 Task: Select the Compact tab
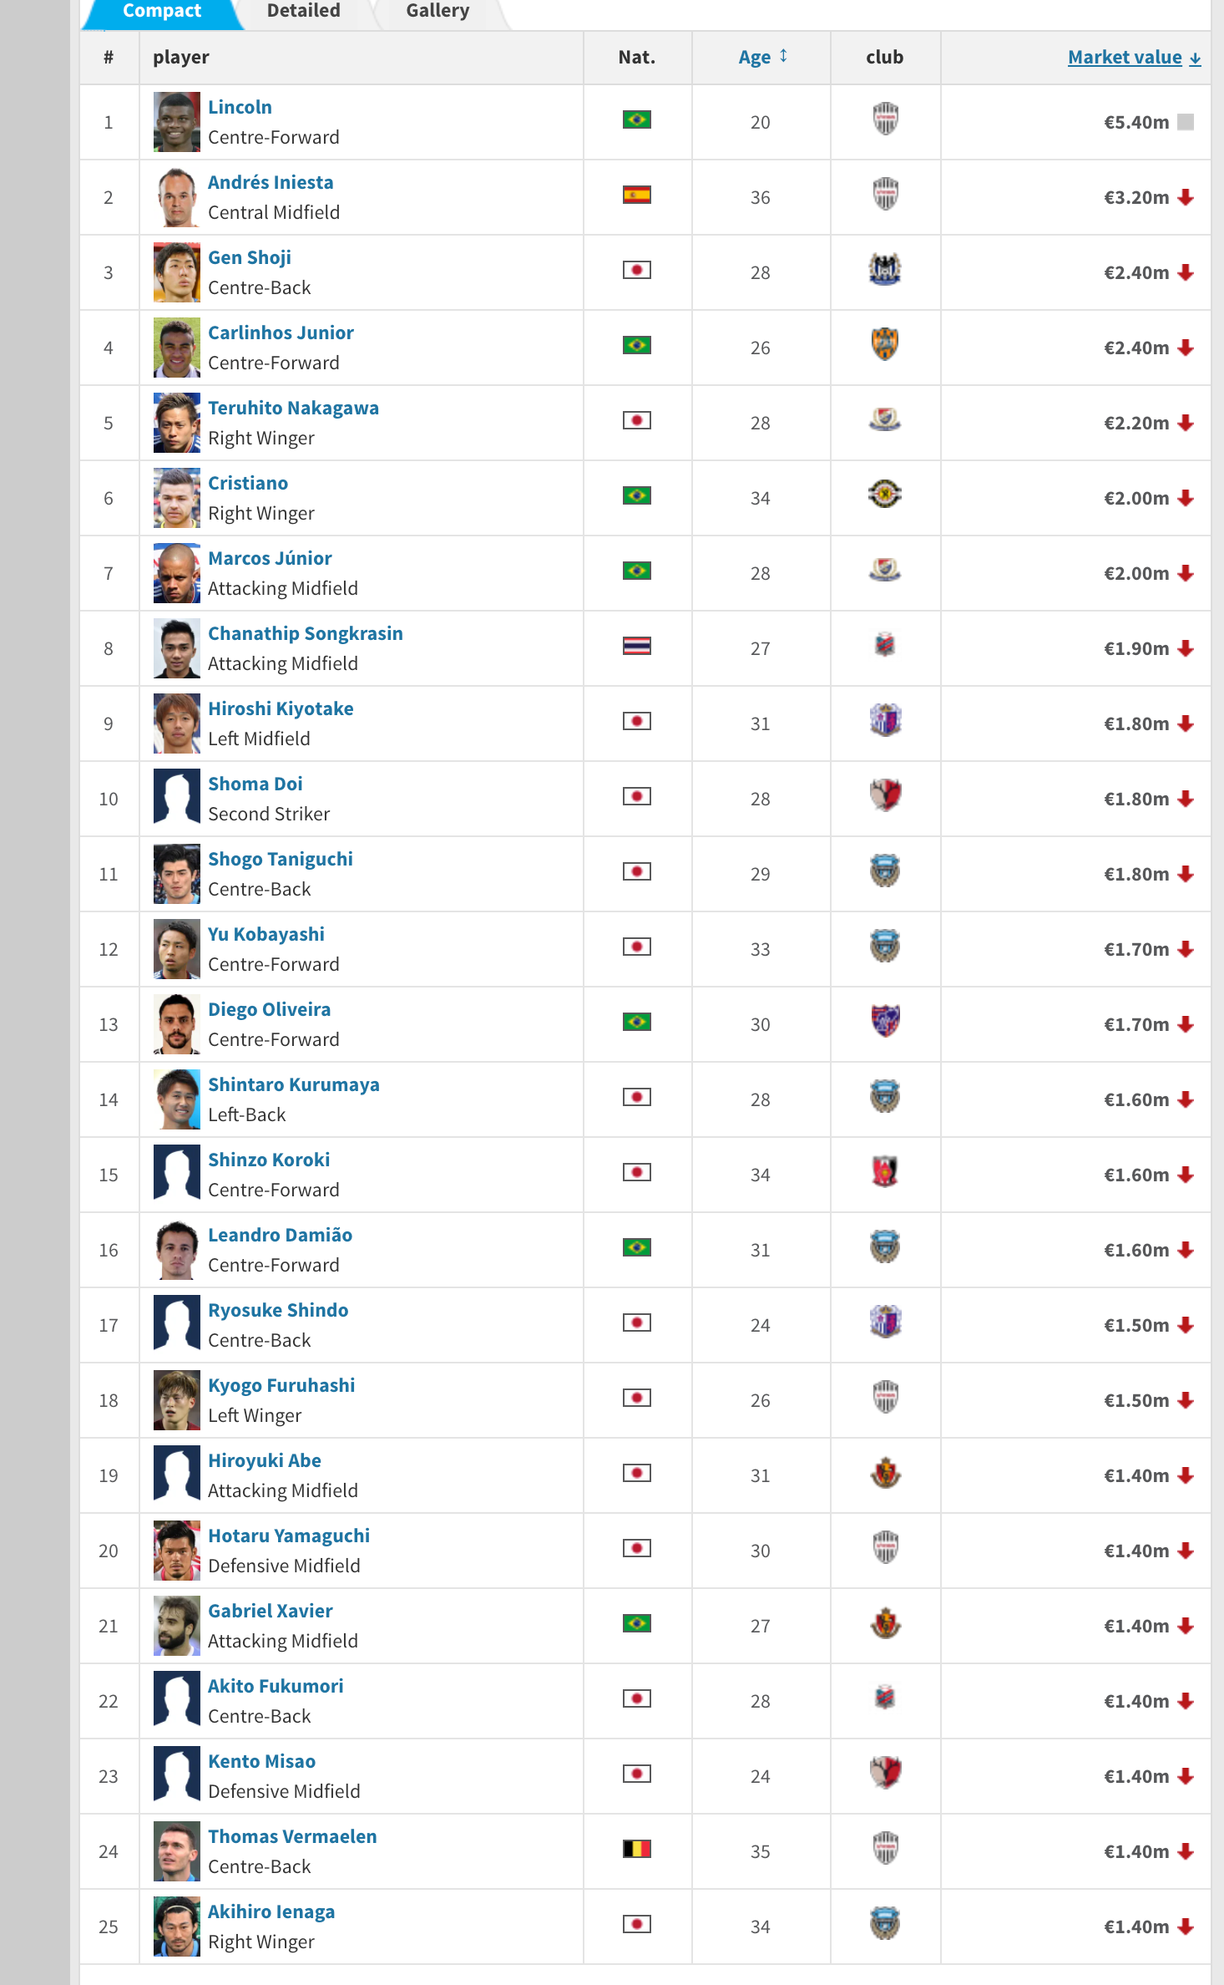(x=162, y=12)
